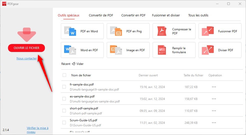
Task: Click path D:\multi-language\fr-sample-doc.pdf
Action: coord(94,90)
